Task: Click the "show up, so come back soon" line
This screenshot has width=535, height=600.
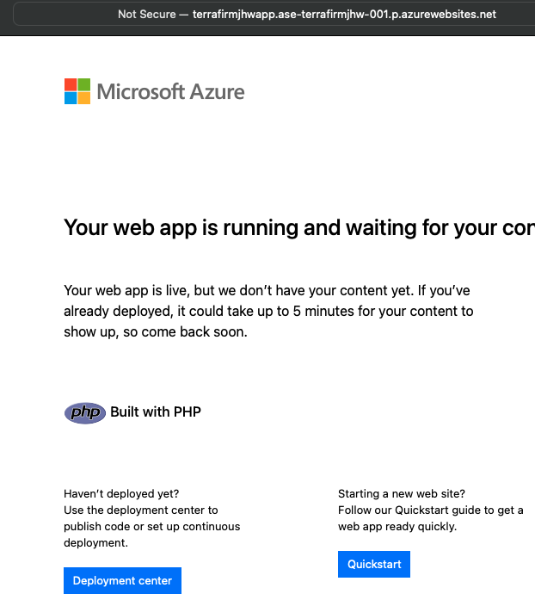Action: pyautogui.click(x=155, y=332)
